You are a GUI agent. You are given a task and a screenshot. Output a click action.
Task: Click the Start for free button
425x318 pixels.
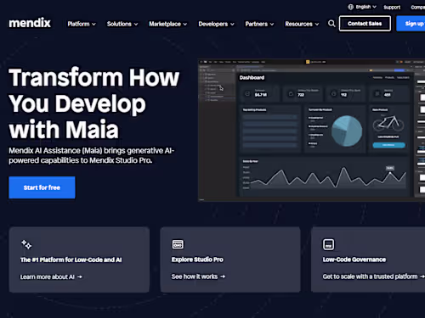coord(42,187)
